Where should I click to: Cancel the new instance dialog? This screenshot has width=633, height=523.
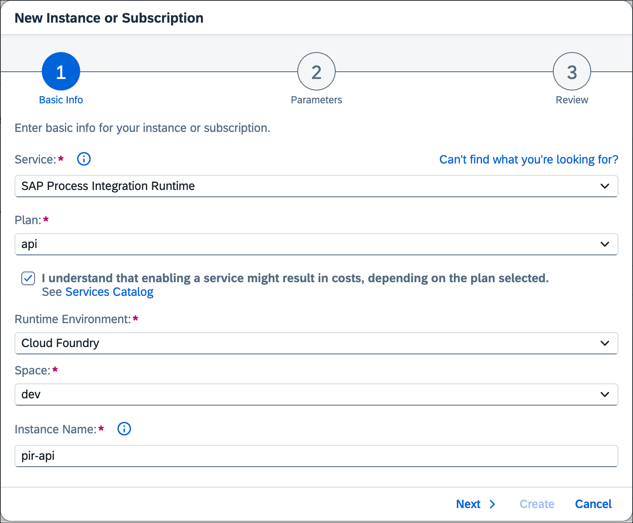(593, 504)
